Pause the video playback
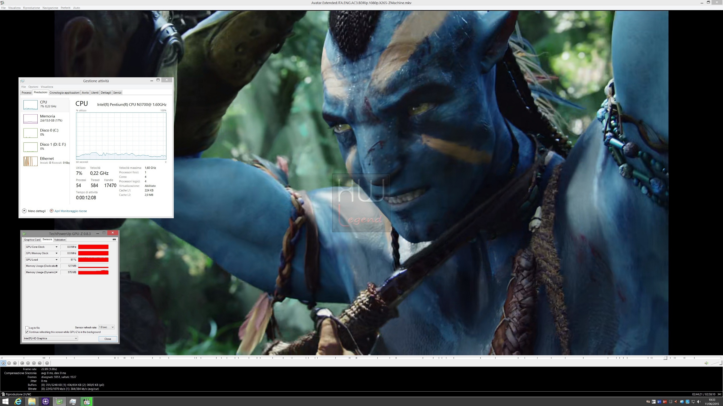This screenshot has width=723, height=406. (9, 363)
